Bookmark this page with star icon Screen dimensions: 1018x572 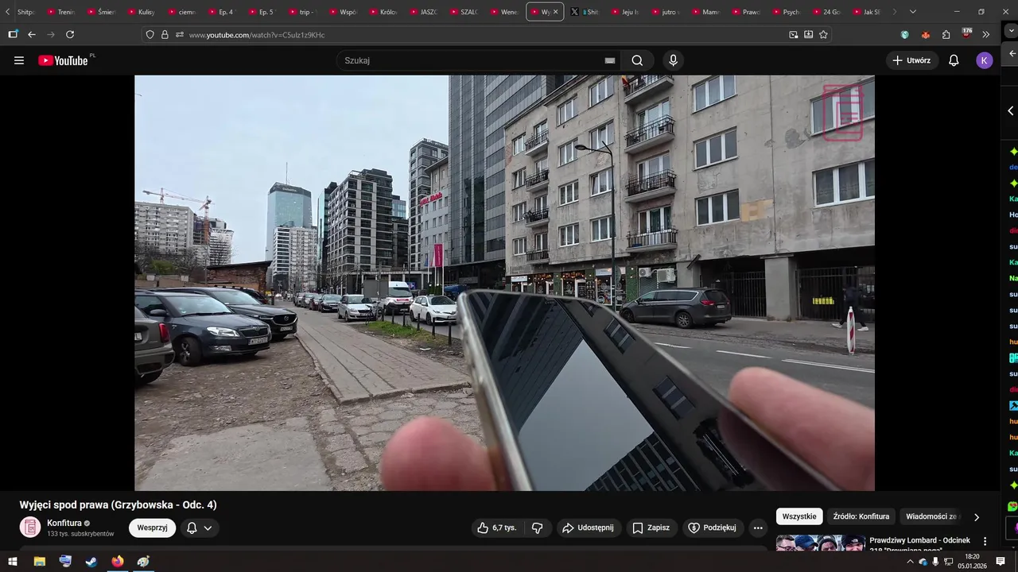pos(823,35)
